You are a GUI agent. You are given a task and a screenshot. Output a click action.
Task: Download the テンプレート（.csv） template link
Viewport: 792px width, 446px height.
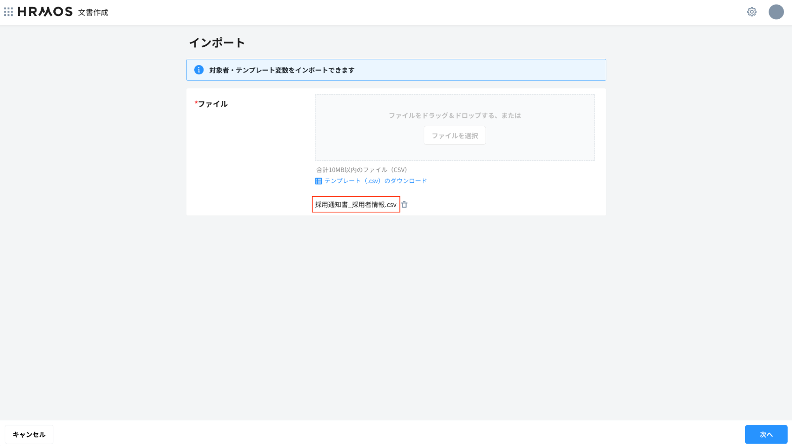tap(376, 181)
